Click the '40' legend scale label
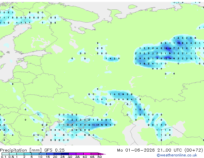 click(x=85, y=157)
